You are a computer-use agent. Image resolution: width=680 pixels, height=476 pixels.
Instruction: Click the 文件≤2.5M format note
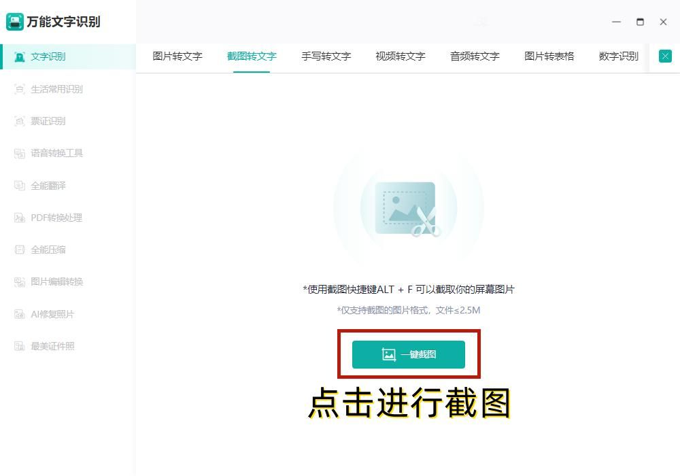pyautogui.click(x=458, y=310)
